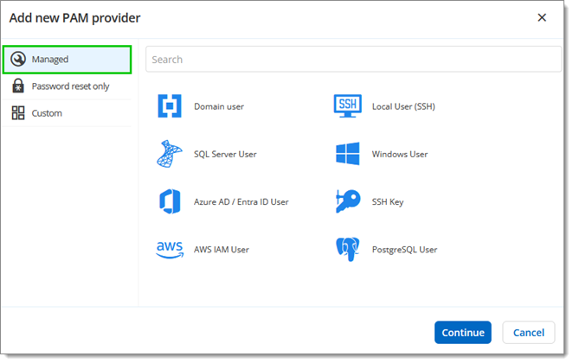Open the Password reset only category
Screen dimensions: 573x363
coord(70,86)
